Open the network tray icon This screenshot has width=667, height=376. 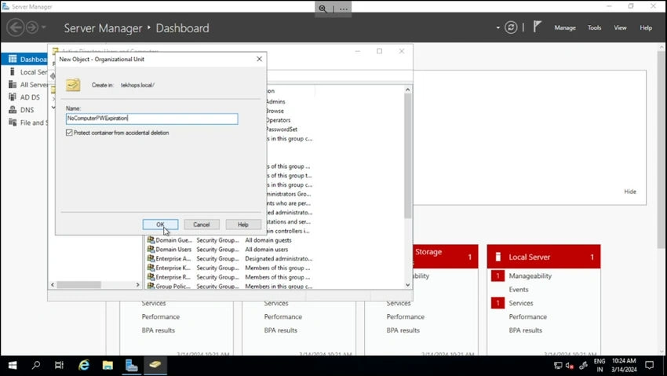pos(558,365)
